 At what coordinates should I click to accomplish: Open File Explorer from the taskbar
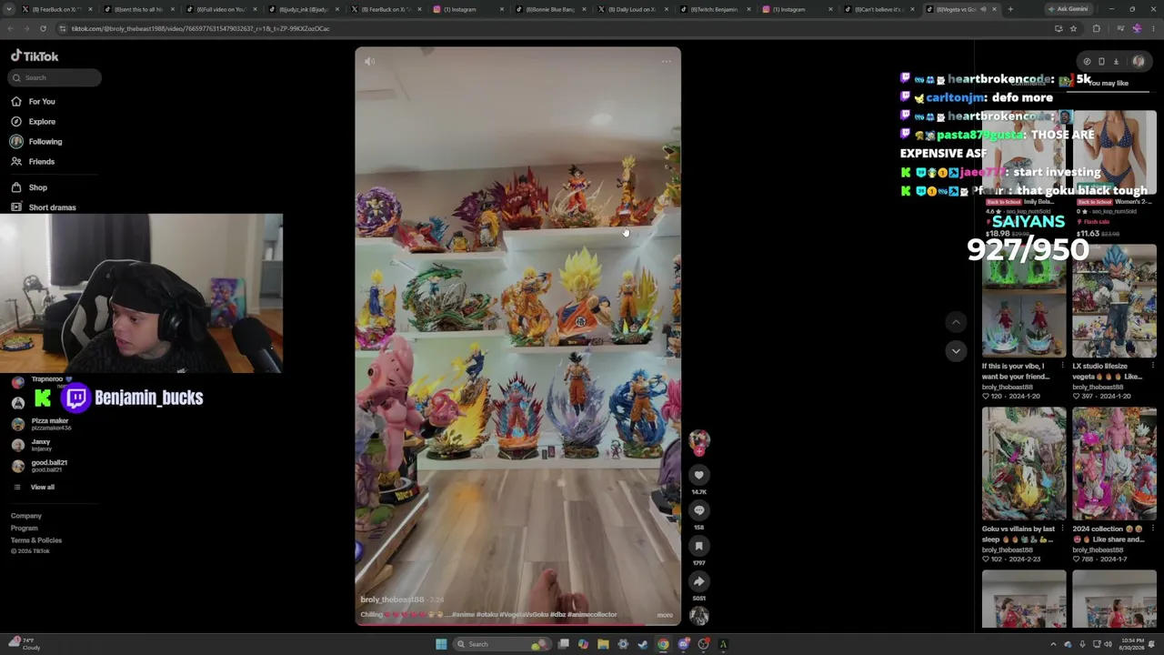point(603,644)
